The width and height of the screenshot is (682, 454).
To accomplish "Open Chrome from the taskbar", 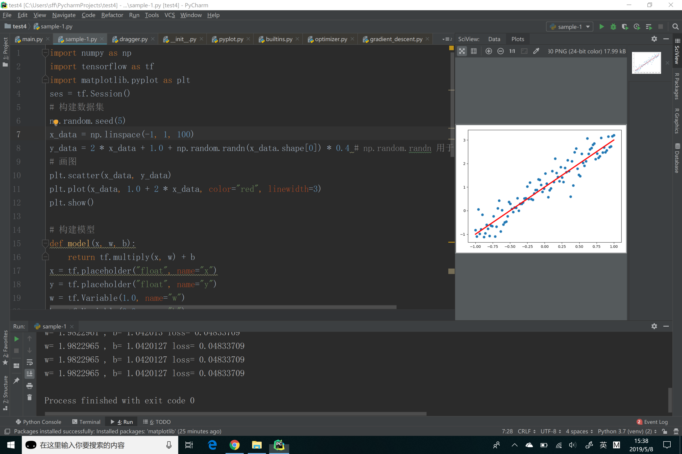I will (x=234, y=445).
